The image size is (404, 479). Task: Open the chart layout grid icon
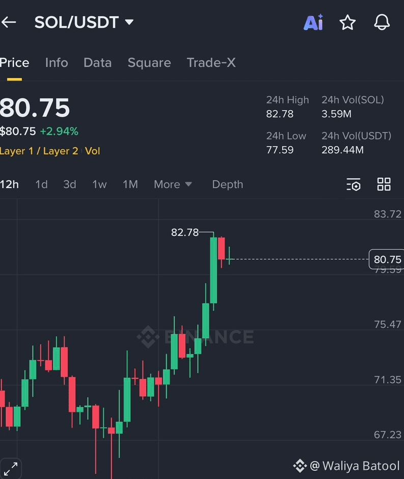tap(384, 184)
